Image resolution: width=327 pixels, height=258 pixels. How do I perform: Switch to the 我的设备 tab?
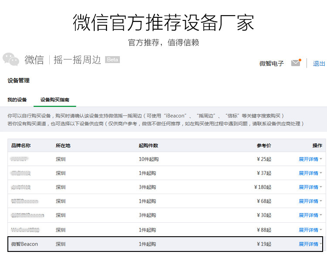click(17, 100)
